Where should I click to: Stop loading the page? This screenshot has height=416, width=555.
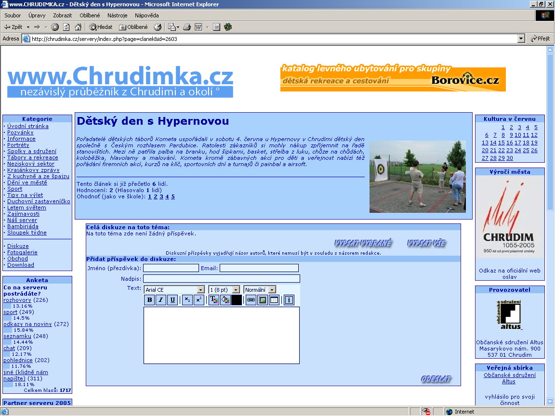tap(55, 27)
